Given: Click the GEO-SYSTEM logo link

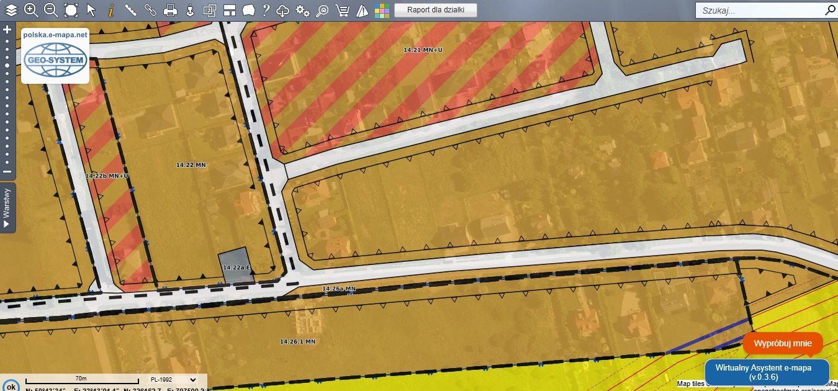Looking at the screenshot, I should (x=55, y=61).
